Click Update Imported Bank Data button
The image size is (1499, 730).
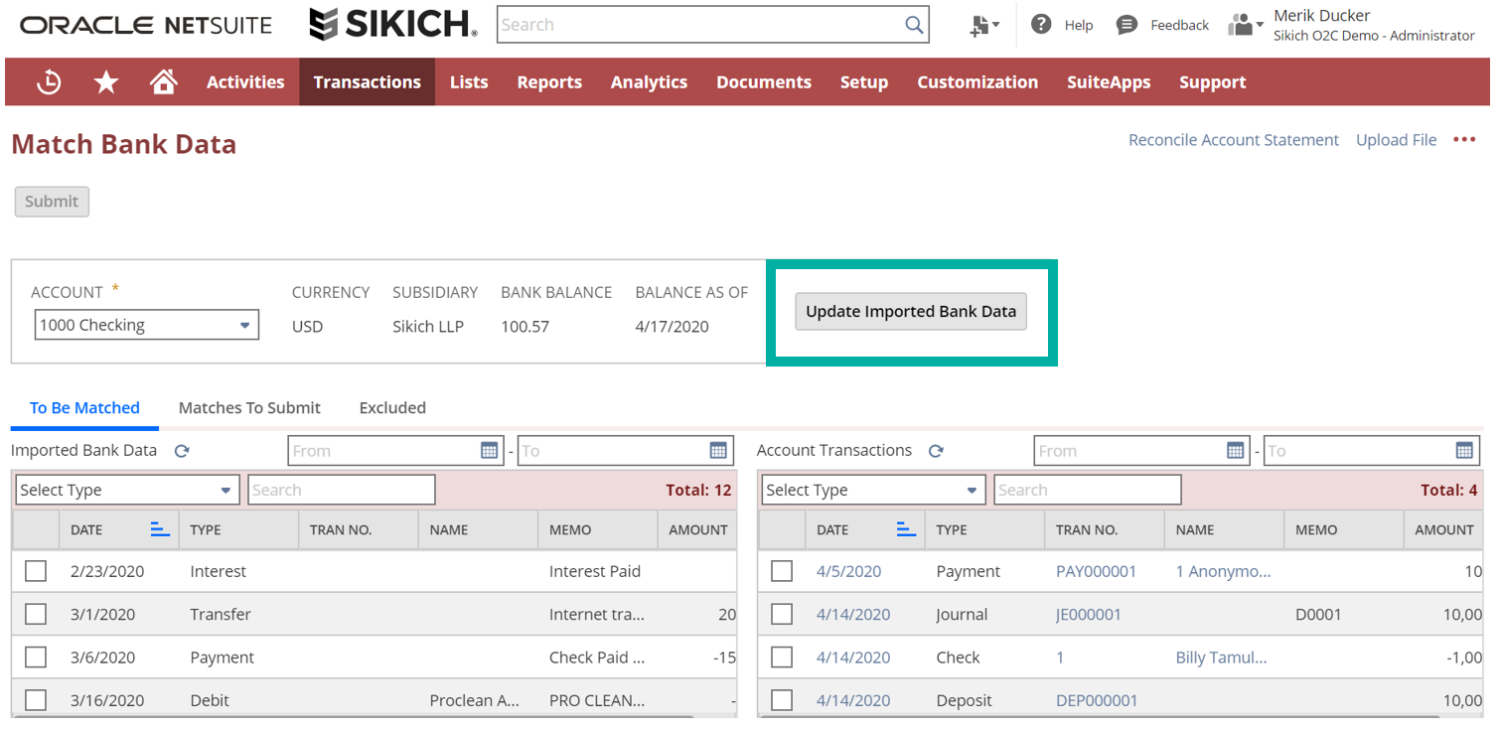tap(911, 312)
